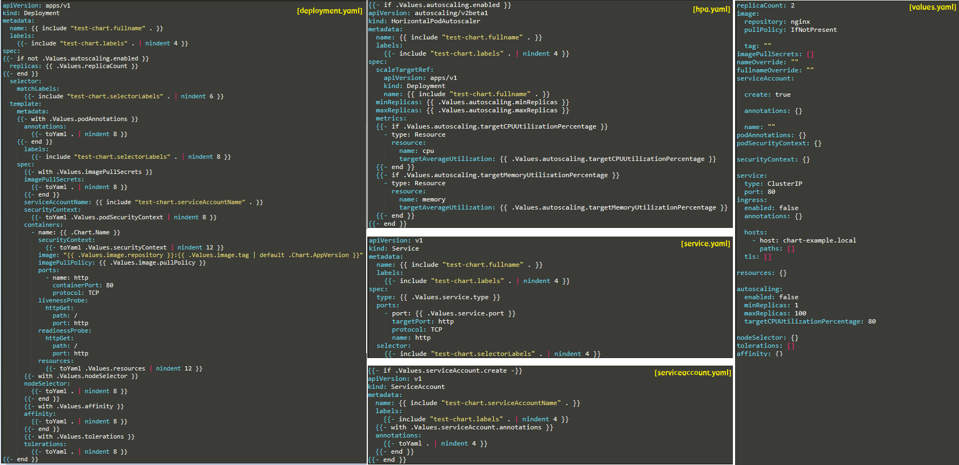
Task: Select the 'readinessProbe:' key
Action: tap(65, 331)
